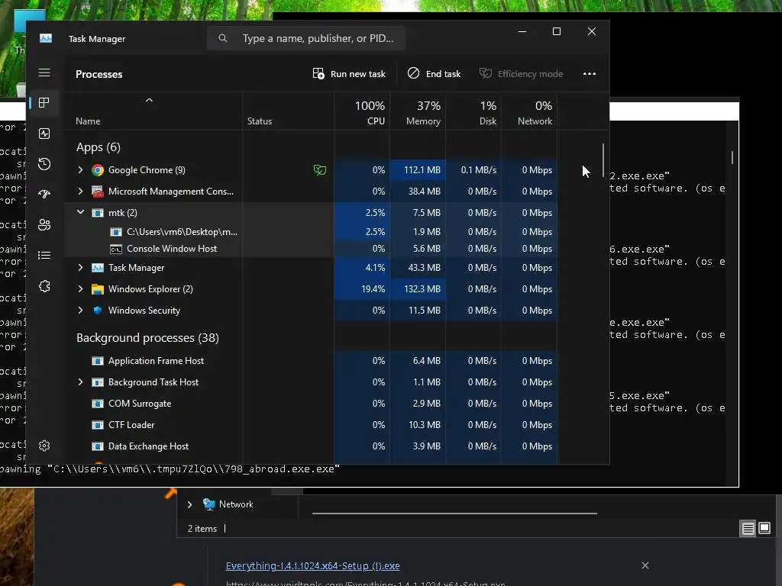Select the Application Frame Host process
Viewport: 782px width, 586px height.
311,361
